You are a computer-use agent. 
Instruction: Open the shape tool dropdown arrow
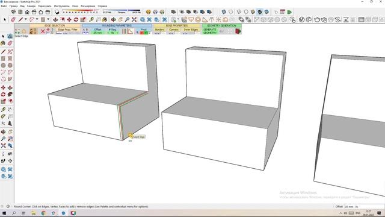[x=48, y=19]
